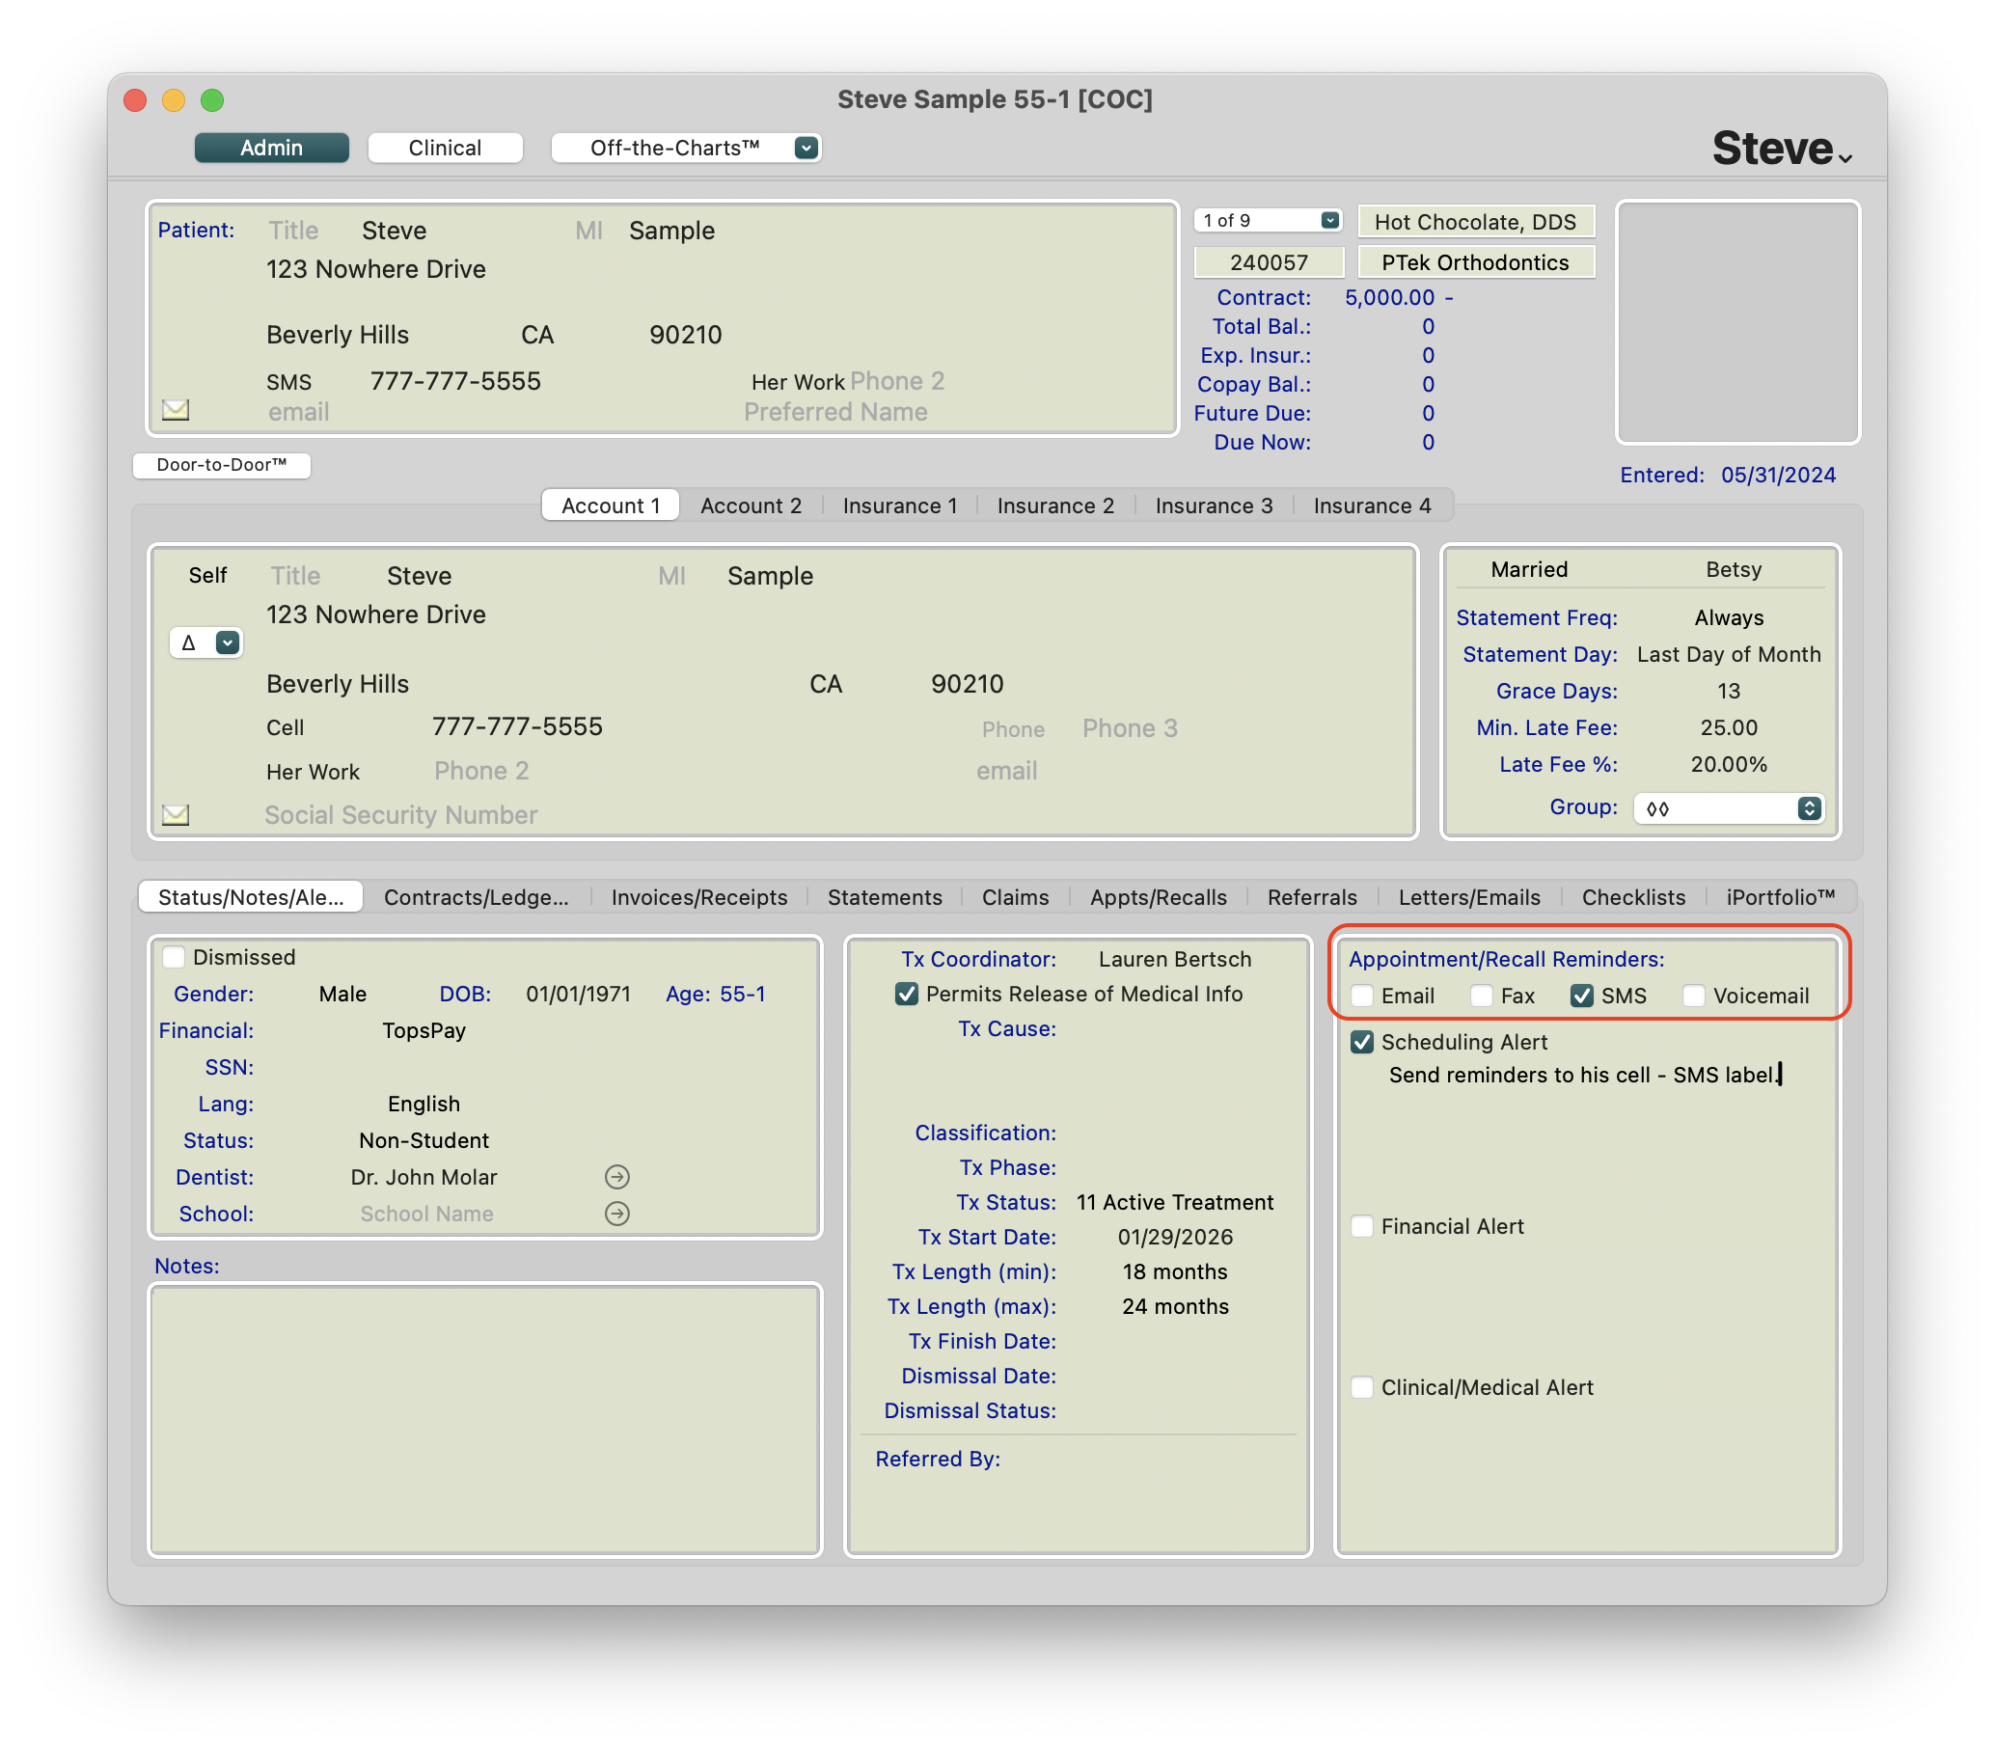The height and width of the screenshot is (1748, 1995).
Task: Open the Off-the-Charts dropdown
Action: 806,148
